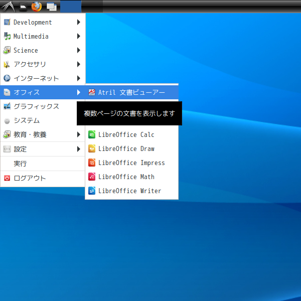Expand the Multimedia submenu arrow
Image resolution: width=301 pixels, height=301 pixels.
[x=79, y=36]
